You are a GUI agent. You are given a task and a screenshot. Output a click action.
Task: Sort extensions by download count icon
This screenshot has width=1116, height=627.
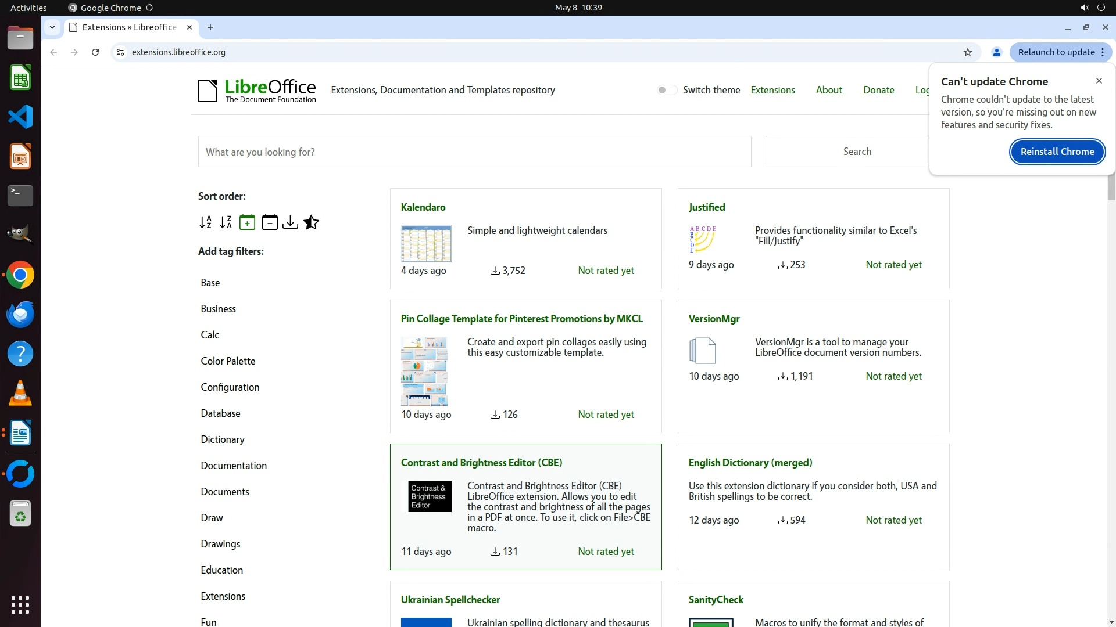(290, 222)
